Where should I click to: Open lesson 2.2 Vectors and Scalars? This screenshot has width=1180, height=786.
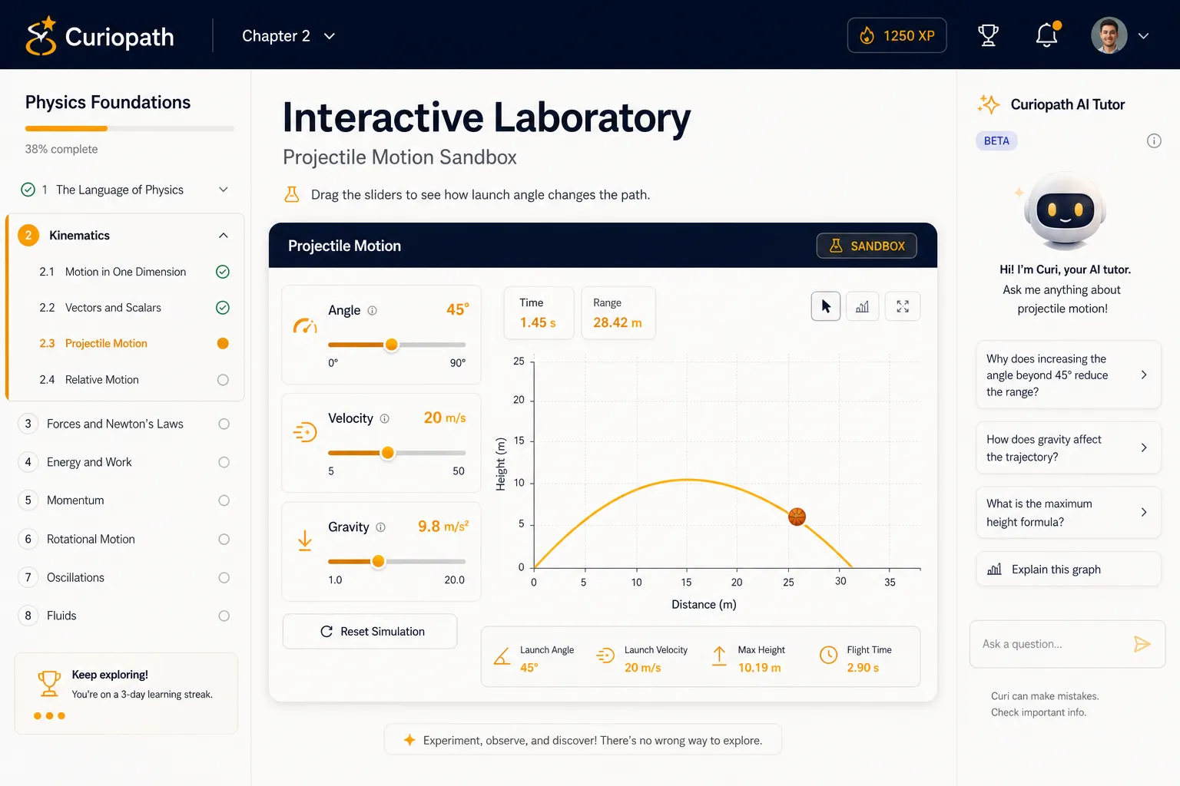pyautogui.click(x=113, y=308)
